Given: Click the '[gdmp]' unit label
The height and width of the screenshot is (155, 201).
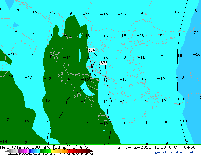Looking at the screenshot, I should pos(60,147).
